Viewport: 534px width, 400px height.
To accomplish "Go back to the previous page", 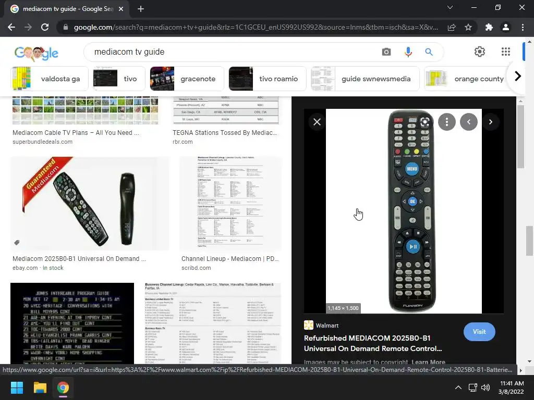I will [11, 27].
